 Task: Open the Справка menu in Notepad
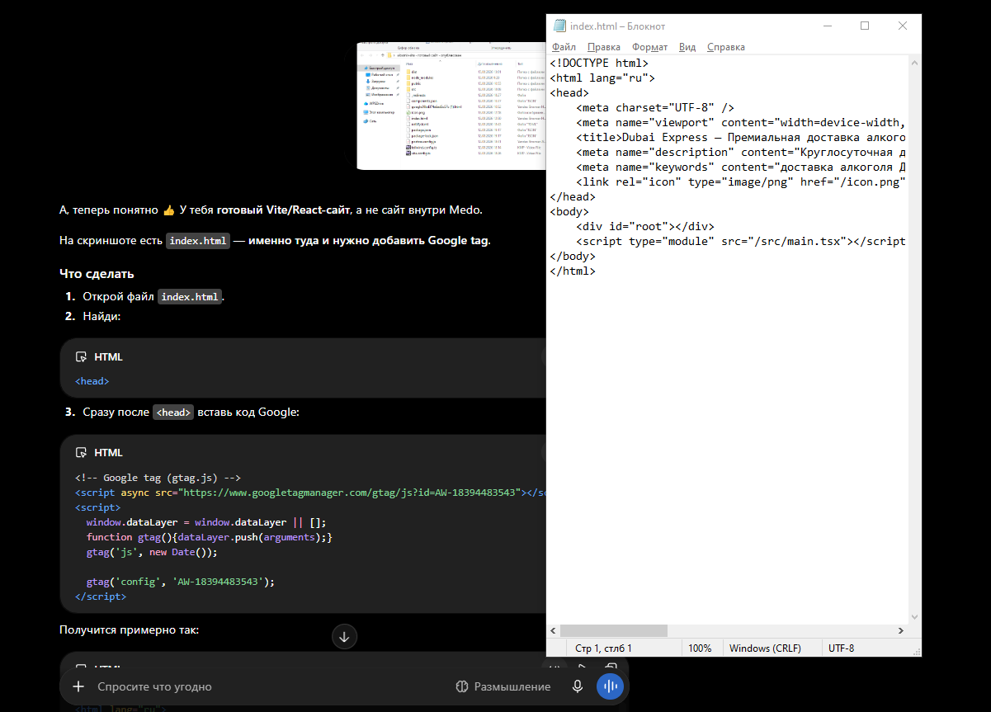pos(725,47)
